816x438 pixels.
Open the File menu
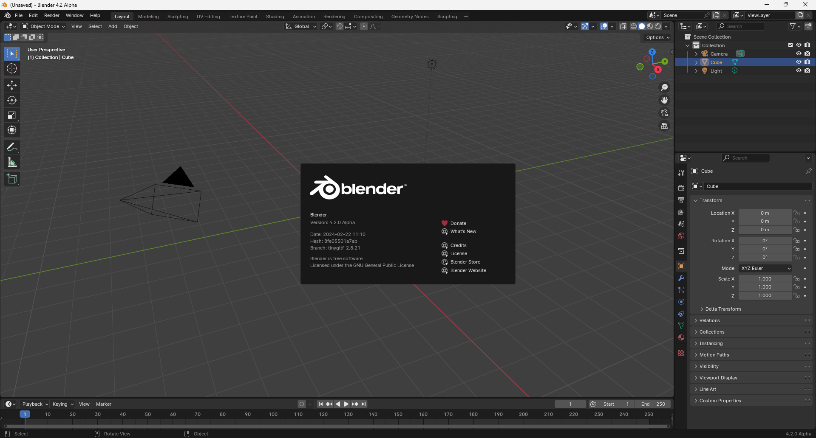point(19,15)
